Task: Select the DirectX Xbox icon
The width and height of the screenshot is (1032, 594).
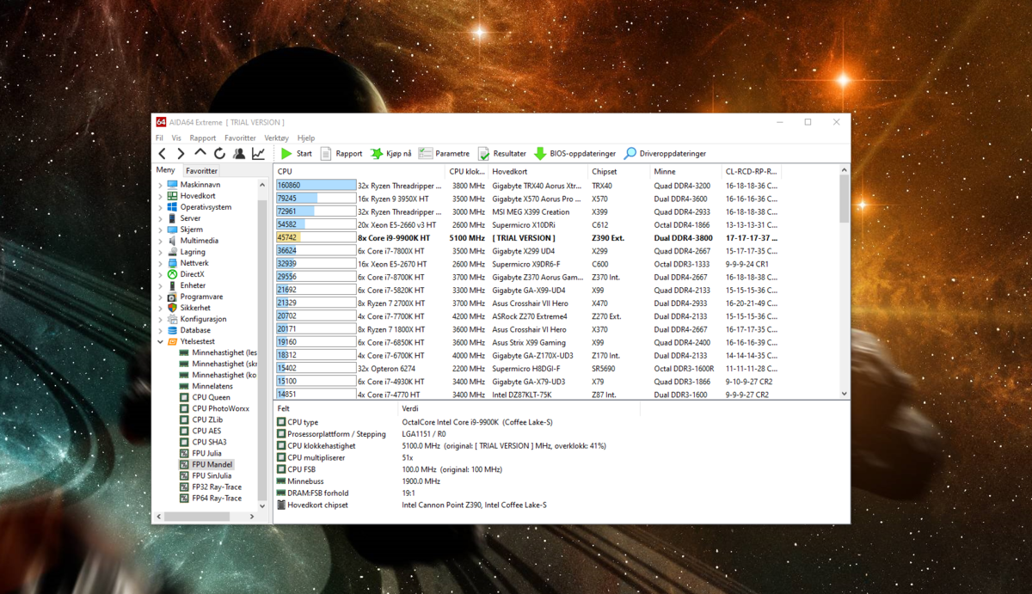Action: tap(173, 274)
